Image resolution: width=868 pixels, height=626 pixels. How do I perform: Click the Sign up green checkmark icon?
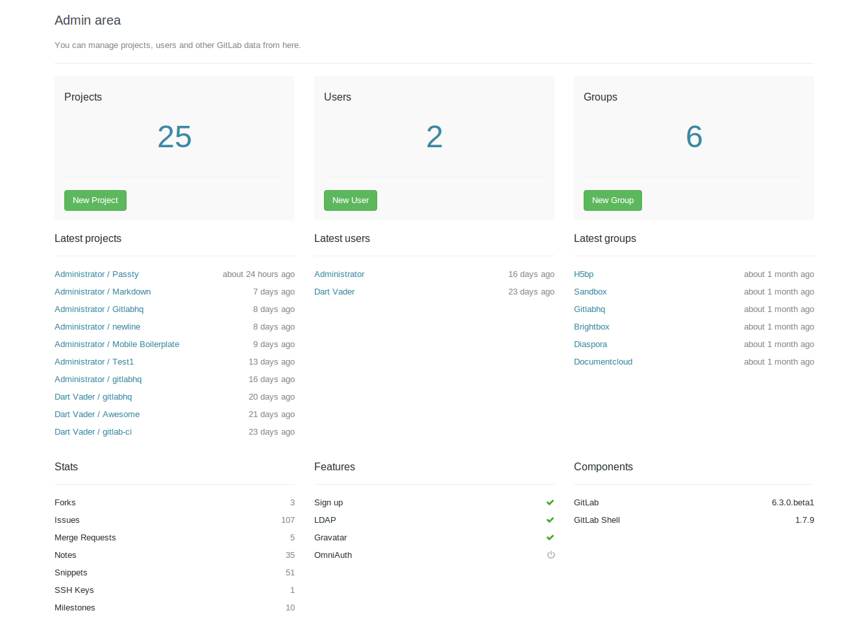click(x=550, y=503)
